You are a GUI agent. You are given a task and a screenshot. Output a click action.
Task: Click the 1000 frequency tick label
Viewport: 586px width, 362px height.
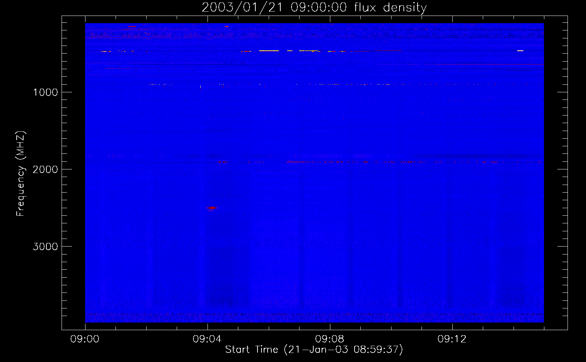click(x=46, y=92)
